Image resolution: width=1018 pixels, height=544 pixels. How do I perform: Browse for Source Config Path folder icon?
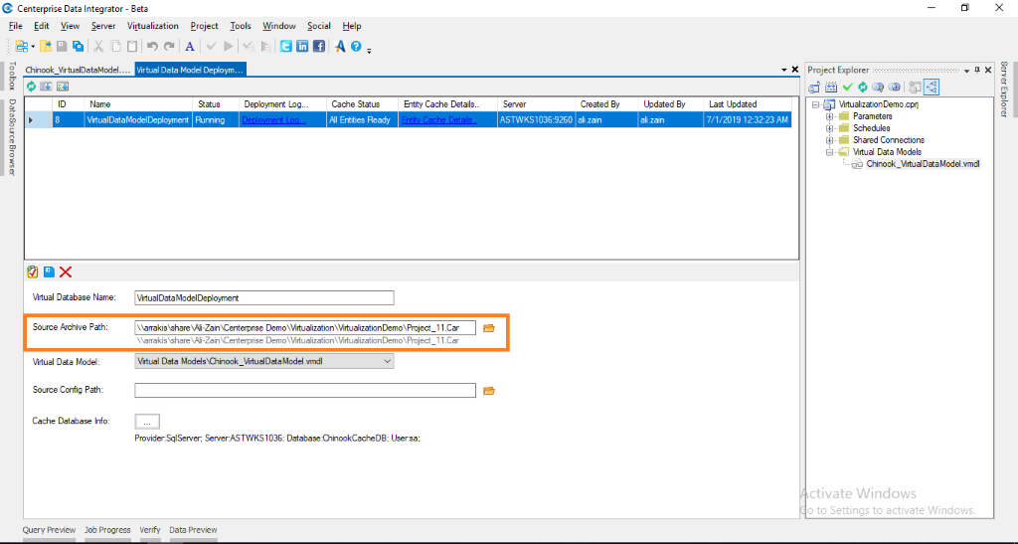coord(489,391)
